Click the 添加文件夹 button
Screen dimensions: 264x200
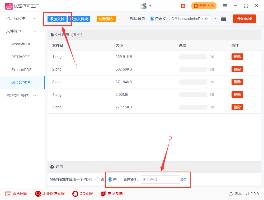click(79, 19)
